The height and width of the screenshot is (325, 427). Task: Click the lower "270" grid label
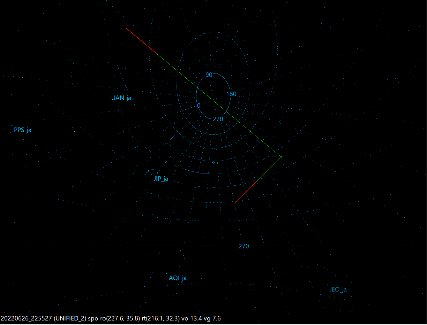click(244, 246)
